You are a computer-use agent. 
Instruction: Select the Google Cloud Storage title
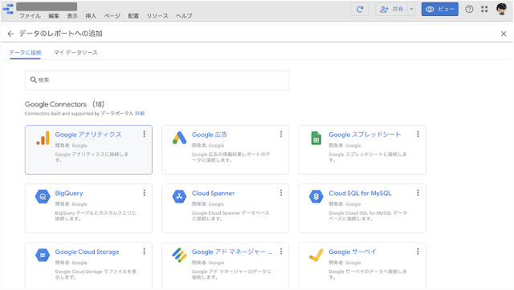tap(87, 252)
